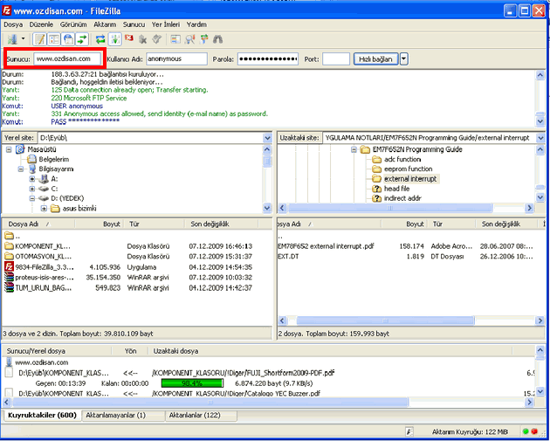
Task: Expand the A: drive node
Action: tap(32, 179)
